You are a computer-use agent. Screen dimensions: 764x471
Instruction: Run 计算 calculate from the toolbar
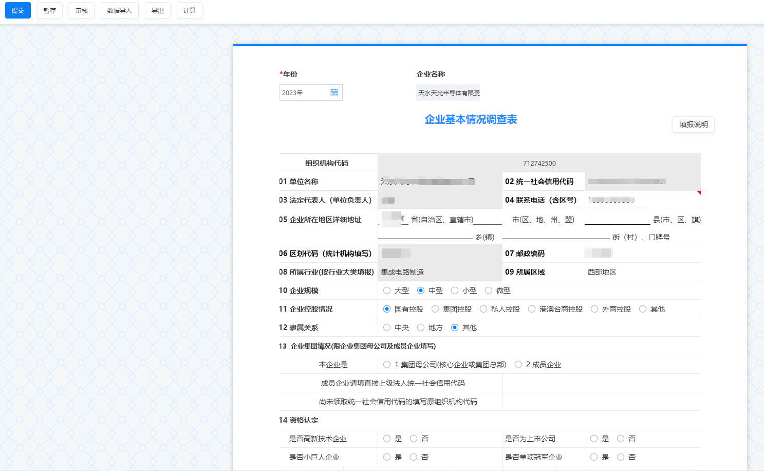[190, 10]
